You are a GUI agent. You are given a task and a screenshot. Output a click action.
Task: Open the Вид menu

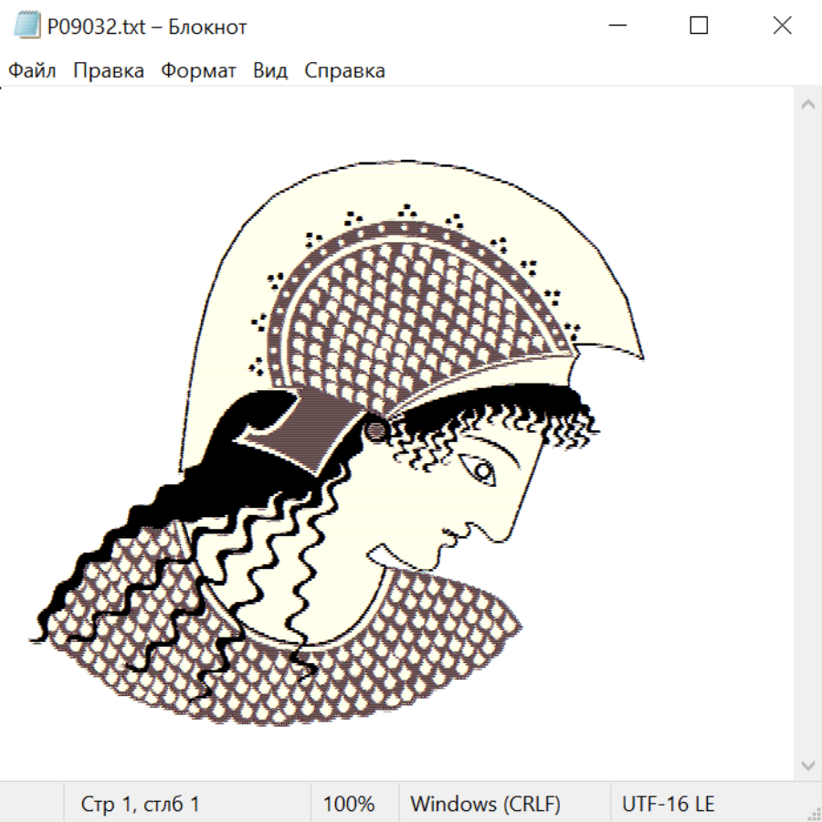[270, 71]
